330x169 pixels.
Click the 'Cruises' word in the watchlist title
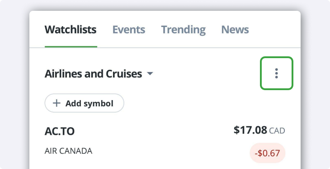[124, 74]
